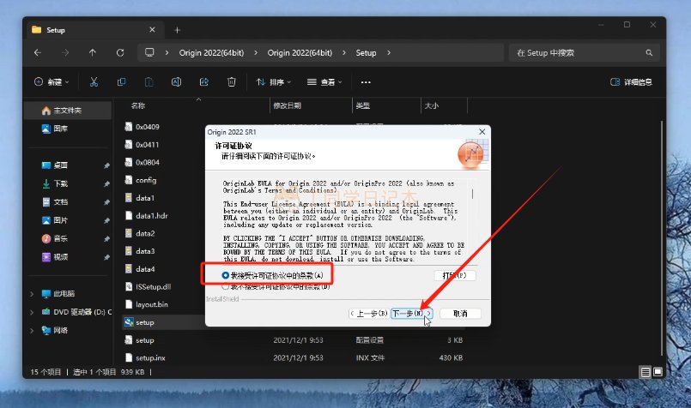Click the 取消 Cancel button in installer
Screen dimensions: 691x408
[460, 314]
